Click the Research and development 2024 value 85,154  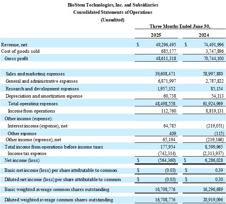(x=217, y=88)
